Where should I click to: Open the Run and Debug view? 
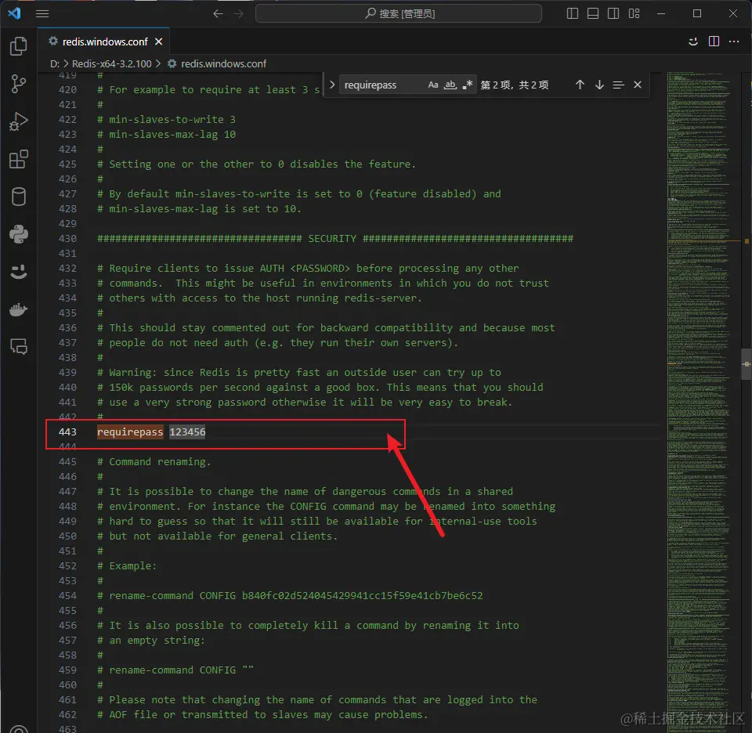[x=18, y=121]
